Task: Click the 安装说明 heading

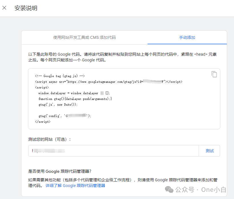Action: (x=26, y=8)
